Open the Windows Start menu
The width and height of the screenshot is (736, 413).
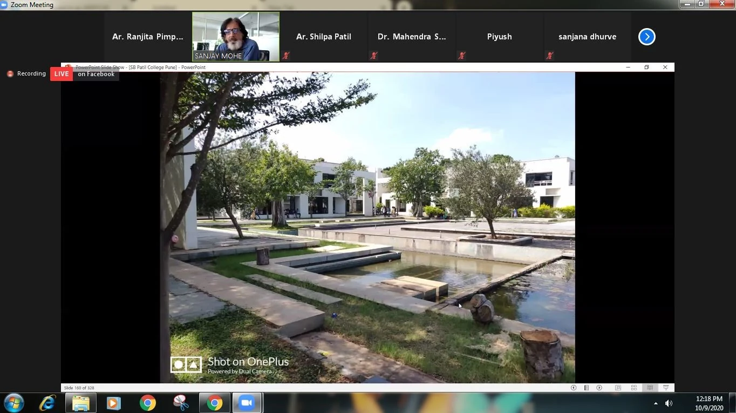click(x=13, y=403)
